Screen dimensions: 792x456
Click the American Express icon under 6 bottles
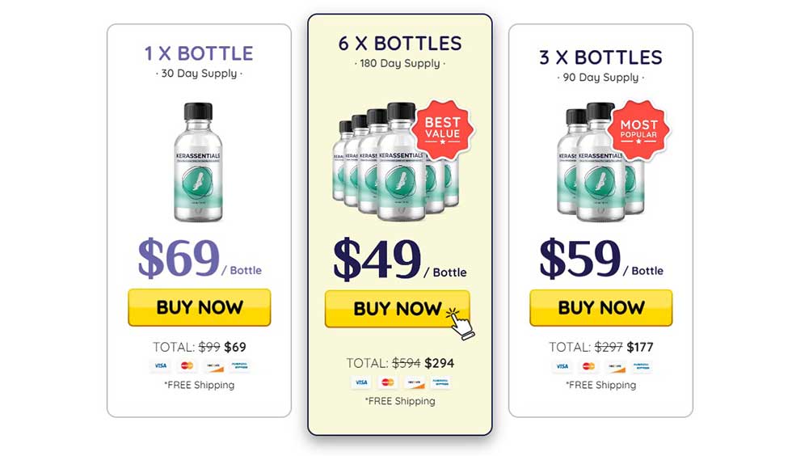(x=439, y=382)
